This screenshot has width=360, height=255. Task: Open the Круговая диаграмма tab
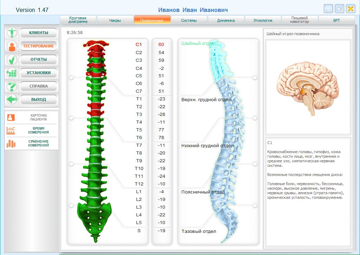pyautogui.click(x=78, y=20)
